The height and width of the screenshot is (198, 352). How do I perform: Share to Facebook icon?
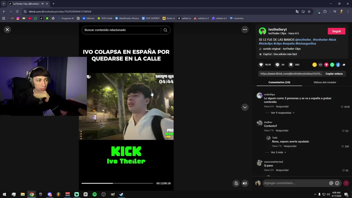point(338,65)
